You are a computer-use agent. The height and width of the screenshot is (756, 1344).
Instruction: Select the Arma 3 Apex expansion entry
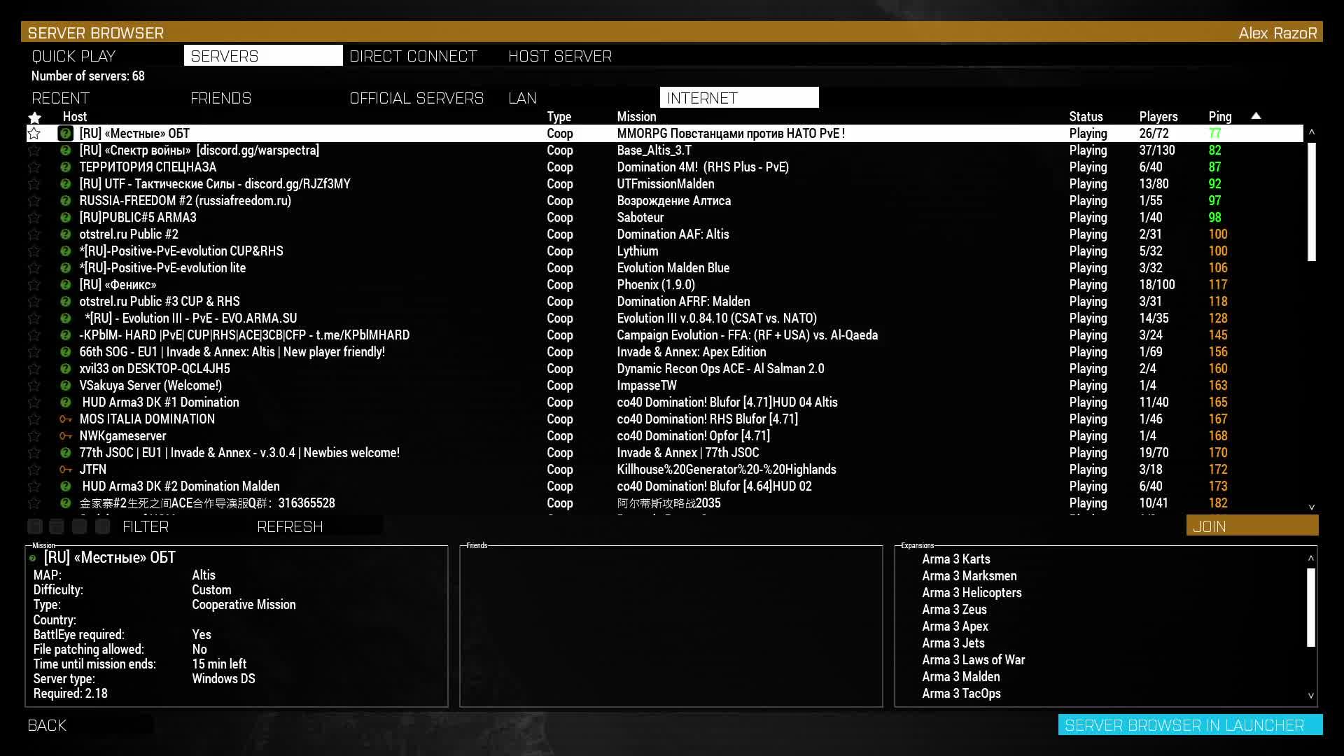click(955, 626)
